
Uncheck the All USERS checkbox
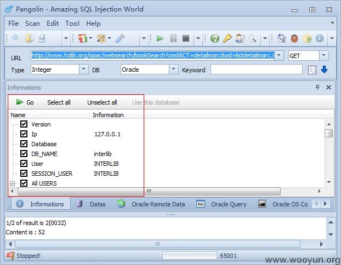click(24, 183)
